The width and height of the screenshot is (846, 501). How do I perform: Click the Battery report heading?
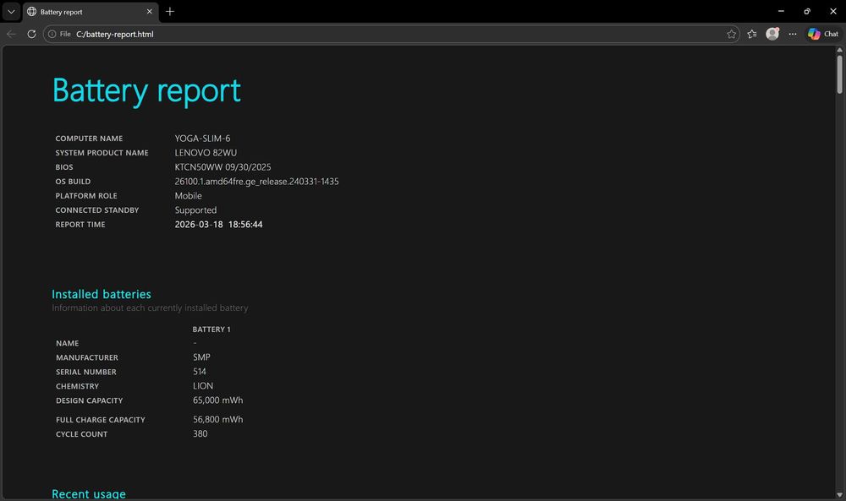[146, 90]
